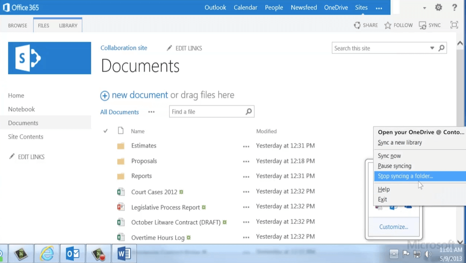This screenshot has width=466, height=263.
Task: Switch to the BROWSE ribbon tab
Action: pos(18,26)
